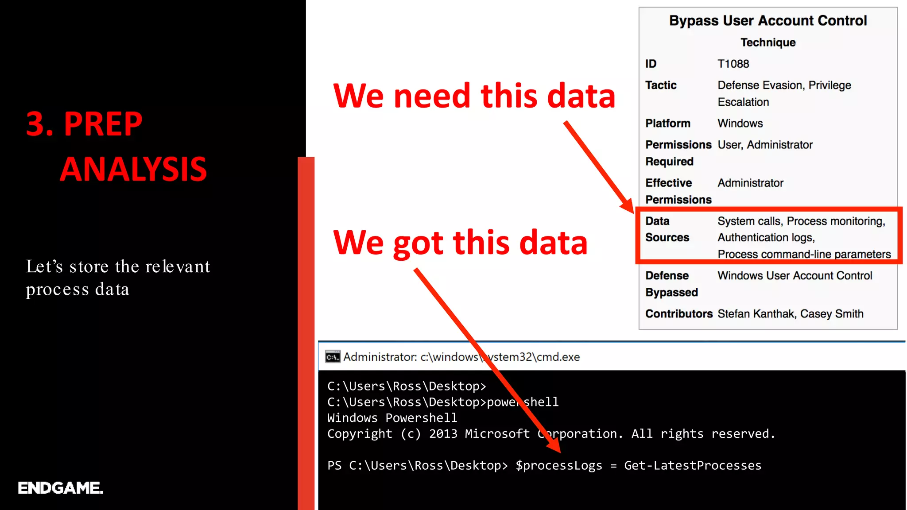Click the Microsoft copyright line in console
Image resolution: width=907 pixels, height=510 pixels.
coord(551,434)
